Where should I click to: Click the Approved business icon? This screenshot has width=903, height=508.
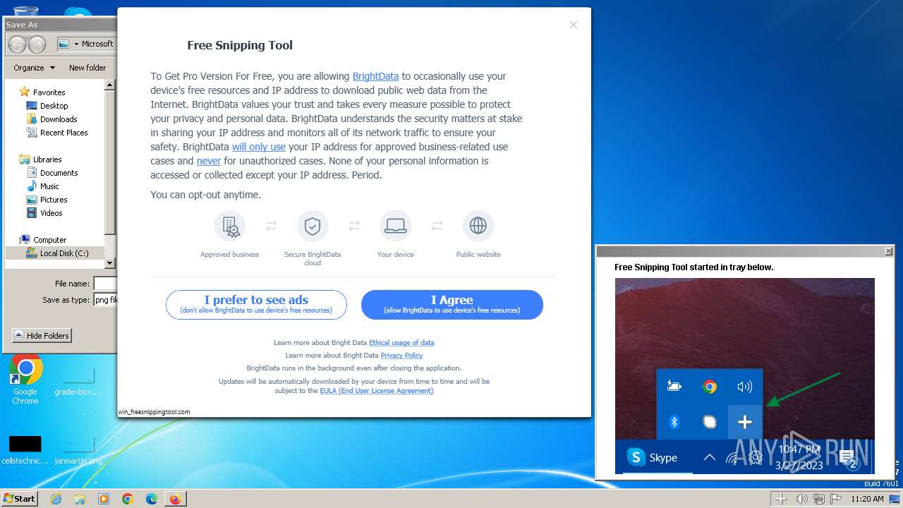pyautogui.click(x=230, y=226)
